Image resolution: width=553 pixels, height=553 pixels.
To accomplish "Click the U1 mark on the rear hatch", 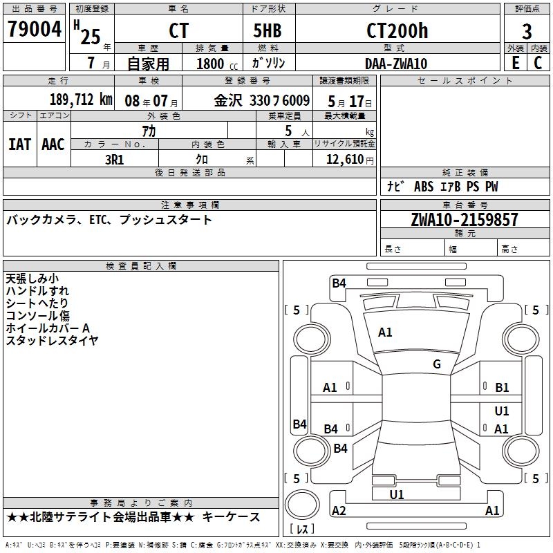I will click(x=397, y=494).
